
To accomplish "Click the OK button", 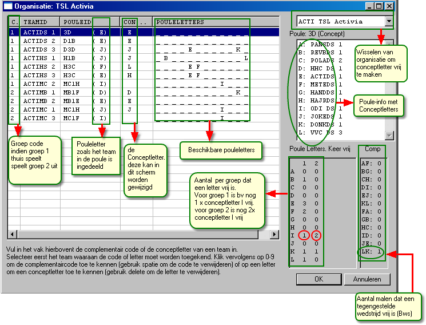I will click(319, 279).
